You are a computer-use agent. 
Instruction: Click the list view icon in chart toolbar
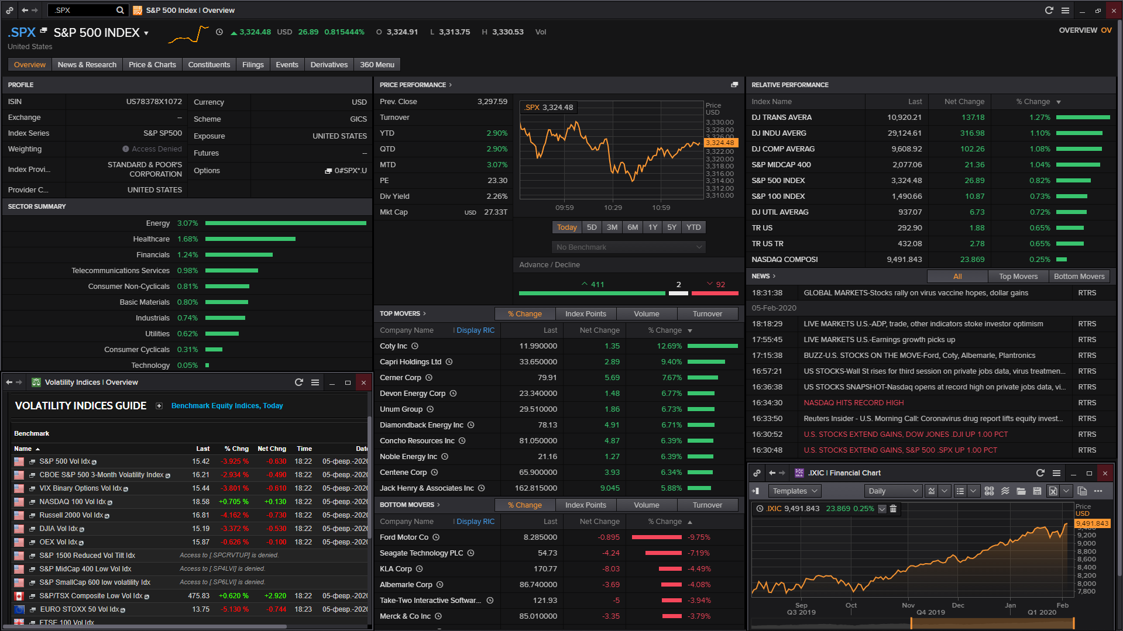tap(960, 491)
